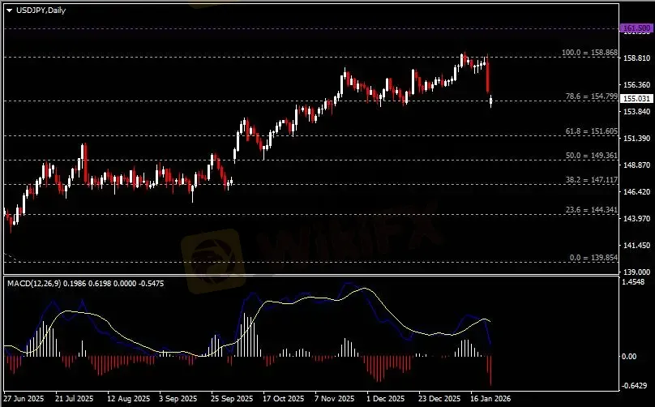Click the 0.0 = 139.854 Fibonacci level
This screenshot has height=407, width=655.
[593, 257]
